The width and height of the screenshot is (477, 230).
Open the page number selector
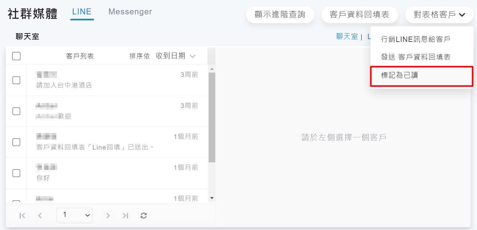(74, 215)
